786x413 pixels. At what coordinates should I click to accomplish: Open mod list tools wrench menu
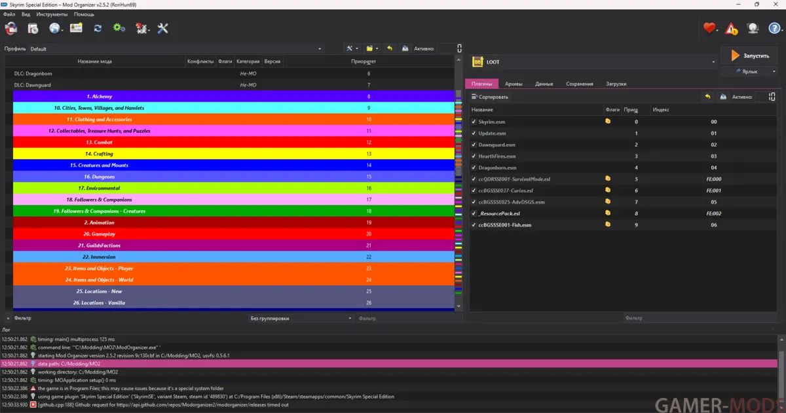[351, 48]
